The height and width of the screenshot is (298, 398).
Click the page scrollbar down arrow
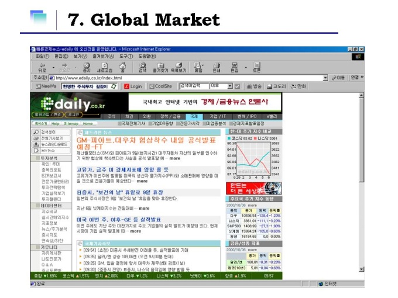[x=362, y=269]
